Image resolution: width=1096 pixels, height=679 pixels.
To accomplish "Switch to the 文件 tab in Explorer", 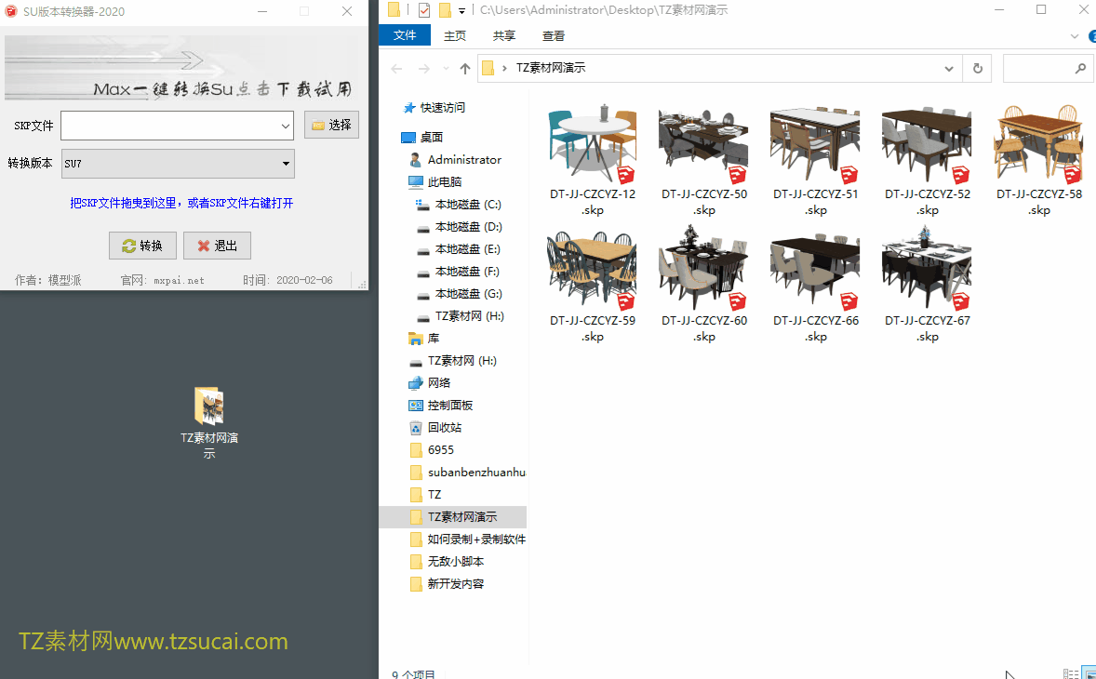I will [x=405, y=35].
